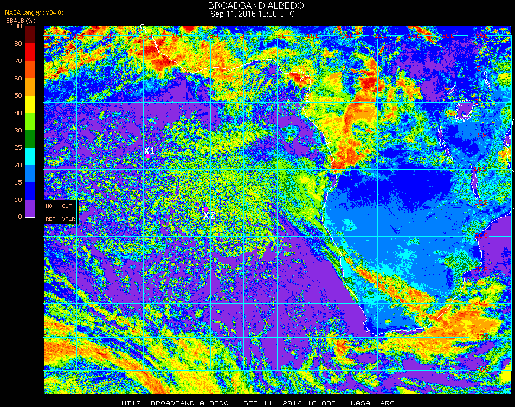Click the '5E' longitude label
Image resolution: width=515 pixels, height=407 pixels.
point(281,36)
